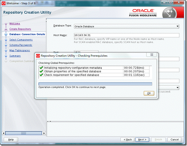Click the green check for Initializing repository metadata

point(41,68)
